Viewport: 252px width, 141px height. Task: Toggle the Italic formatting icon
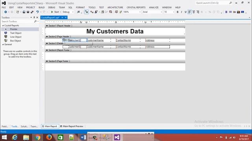point(182,12)
